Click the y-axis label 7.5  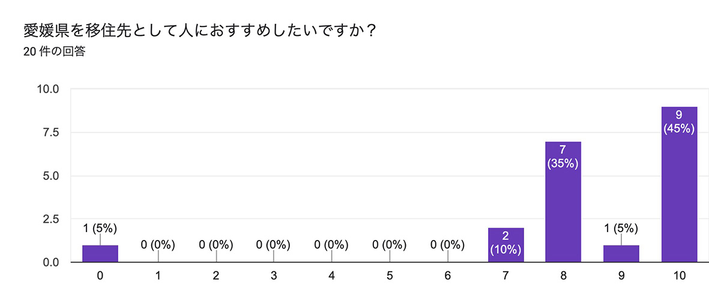tap(51, 133)
